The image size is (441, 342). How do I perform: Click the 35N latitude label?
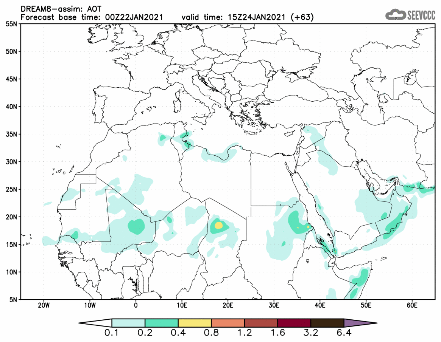[11, 134]
